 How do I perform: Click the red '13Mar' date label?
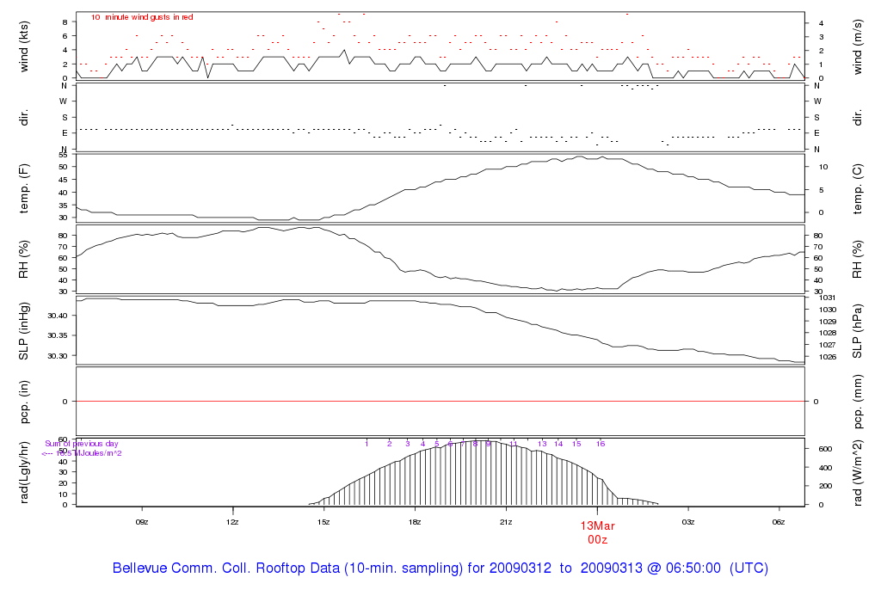click(x=598, y=526)
